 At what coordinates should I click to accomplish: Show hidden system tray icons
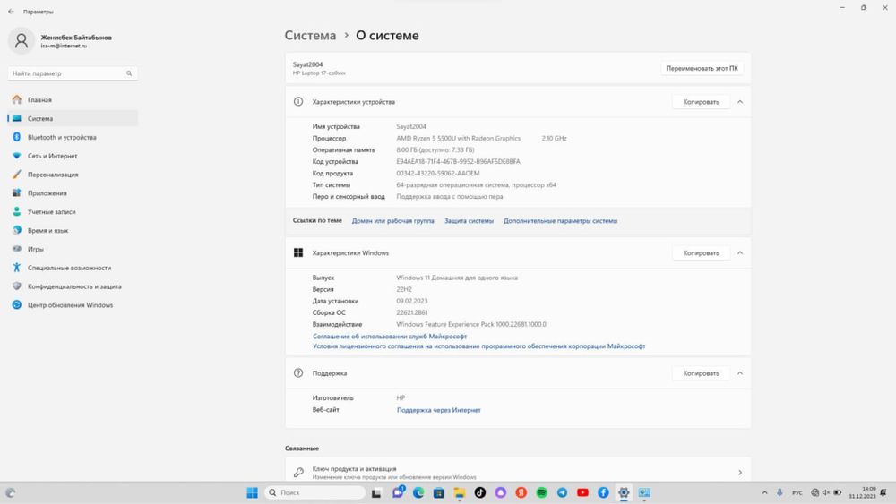[764, 492]
